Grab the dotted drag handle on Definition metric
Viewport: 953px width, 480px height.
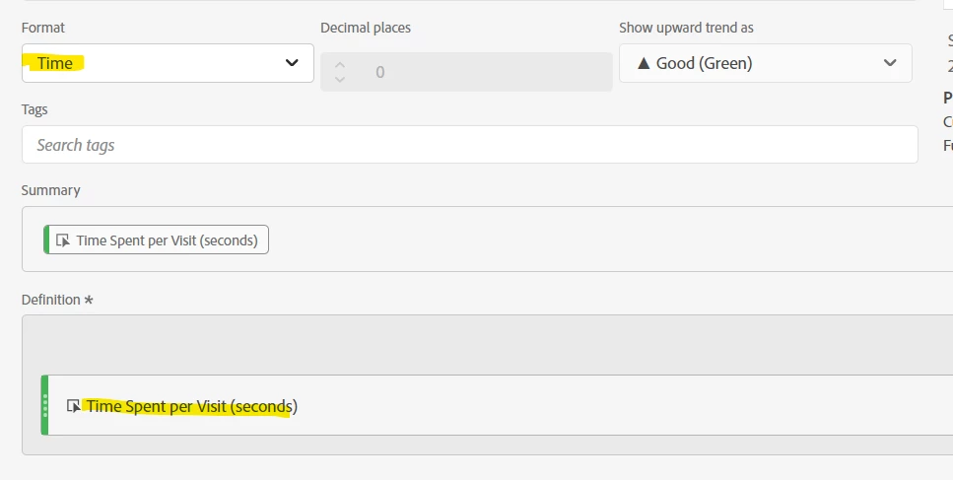coord(44,405)
